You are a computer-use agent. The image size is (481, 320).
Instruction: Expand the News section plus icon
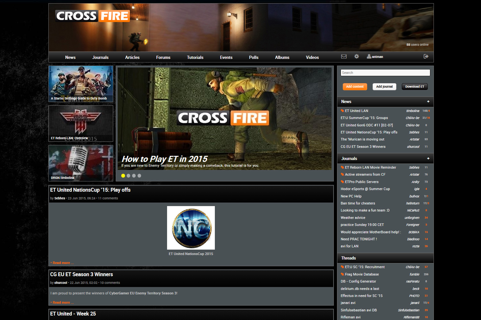(x=428, y=101)
